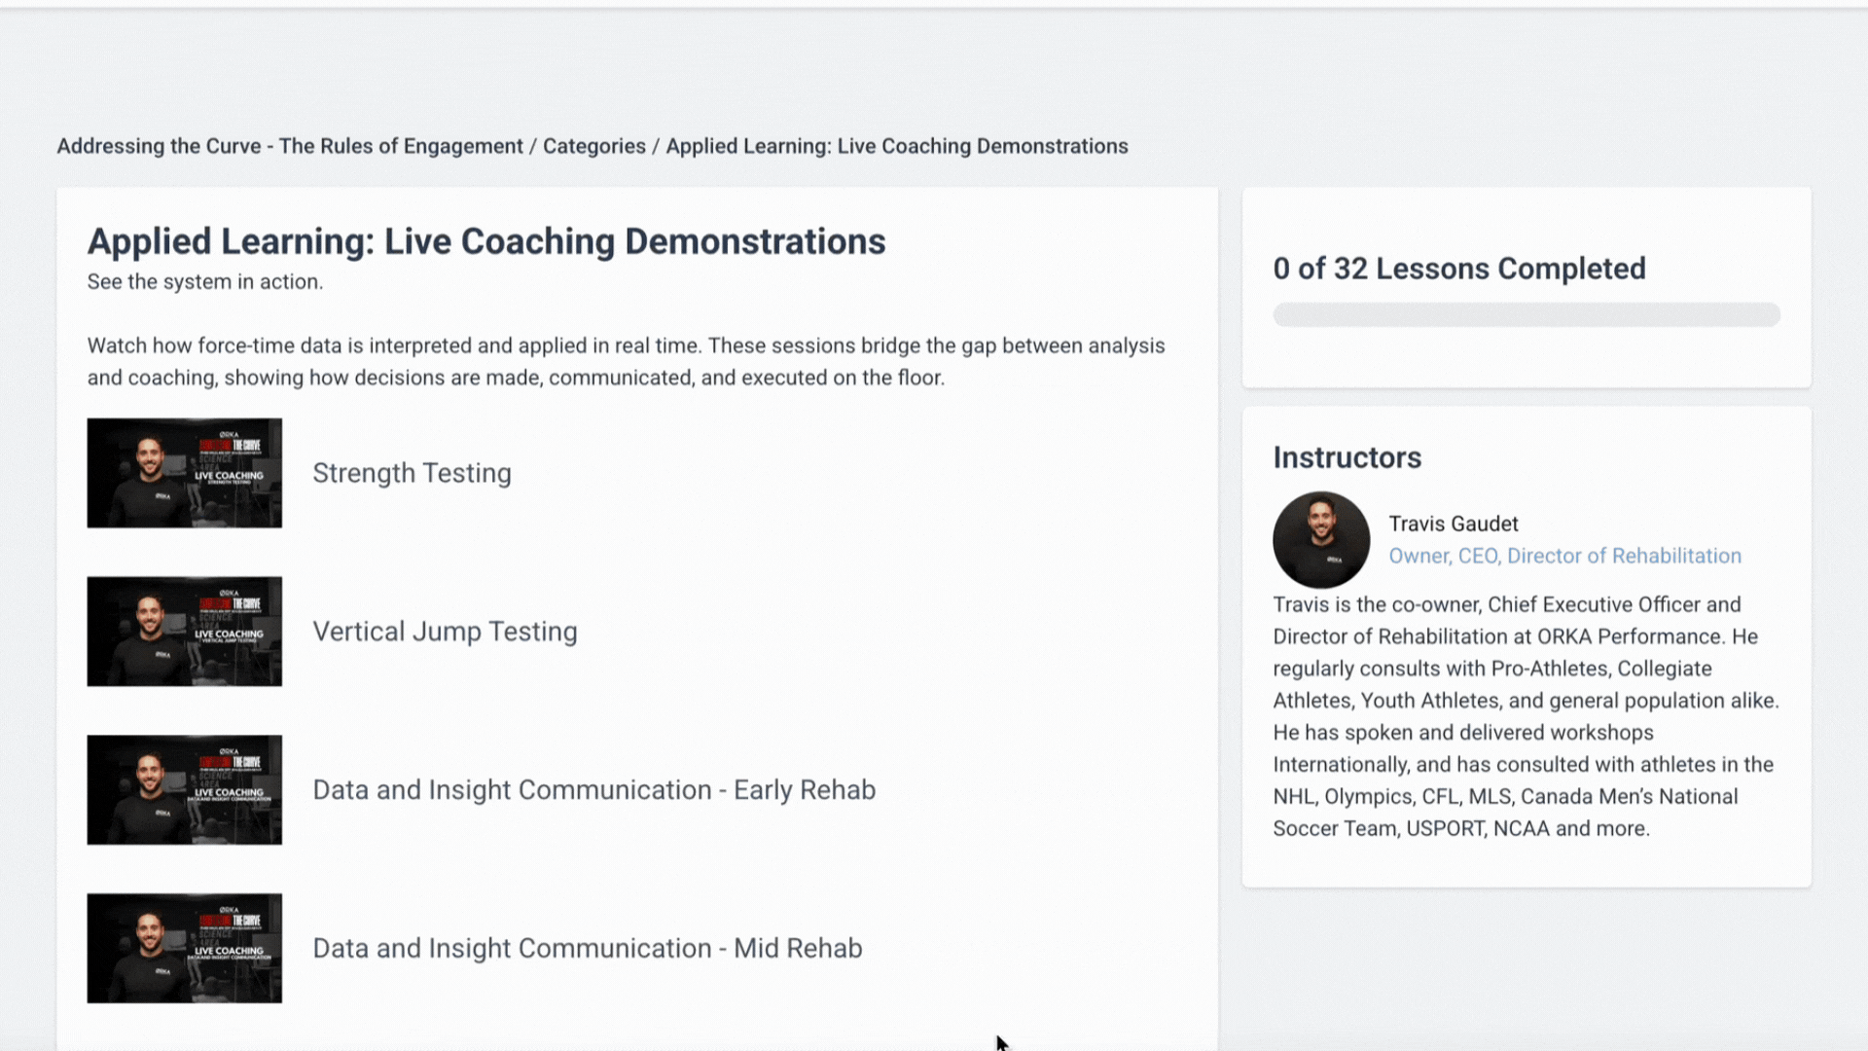Screen dimensions: 1868x1051
Task: Click Travis's biography paragraph
Action: point(1526,716)
